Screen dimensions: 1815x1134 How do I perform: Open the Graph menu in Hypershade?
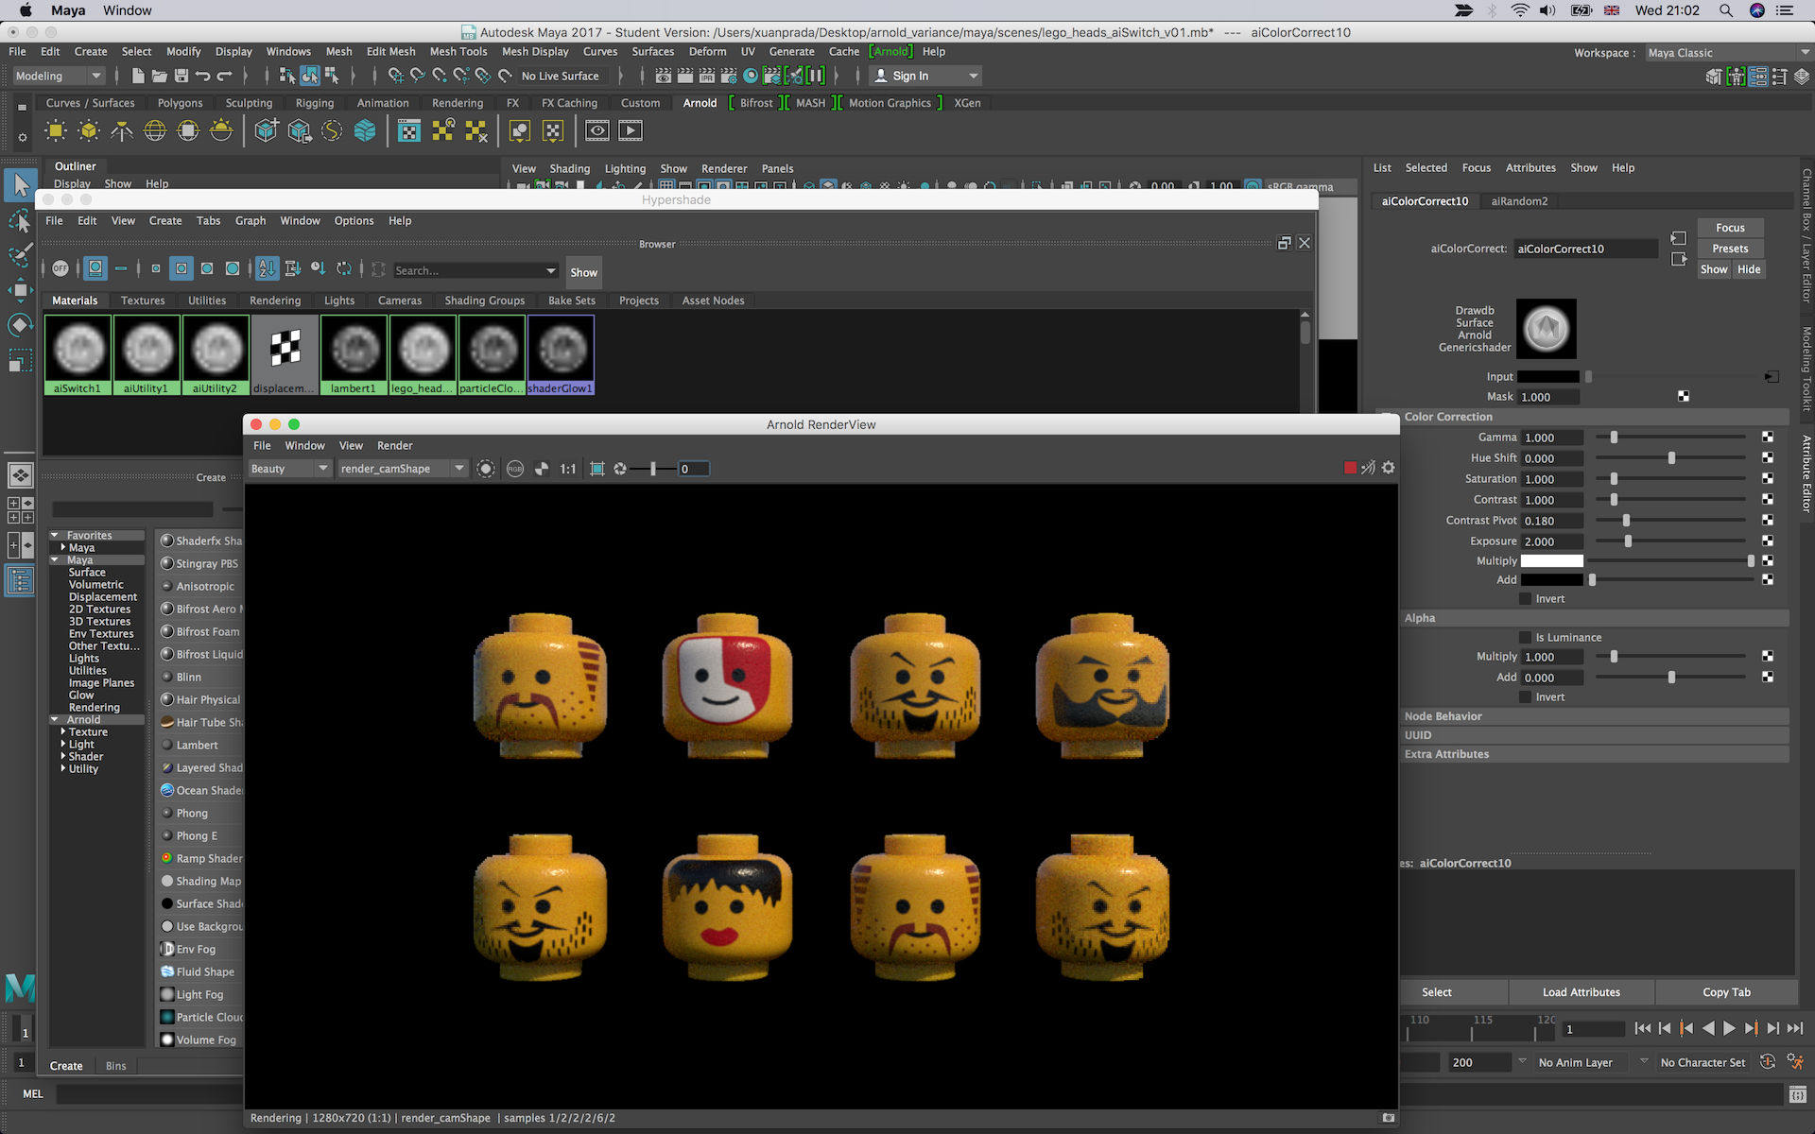pos(250,220)
